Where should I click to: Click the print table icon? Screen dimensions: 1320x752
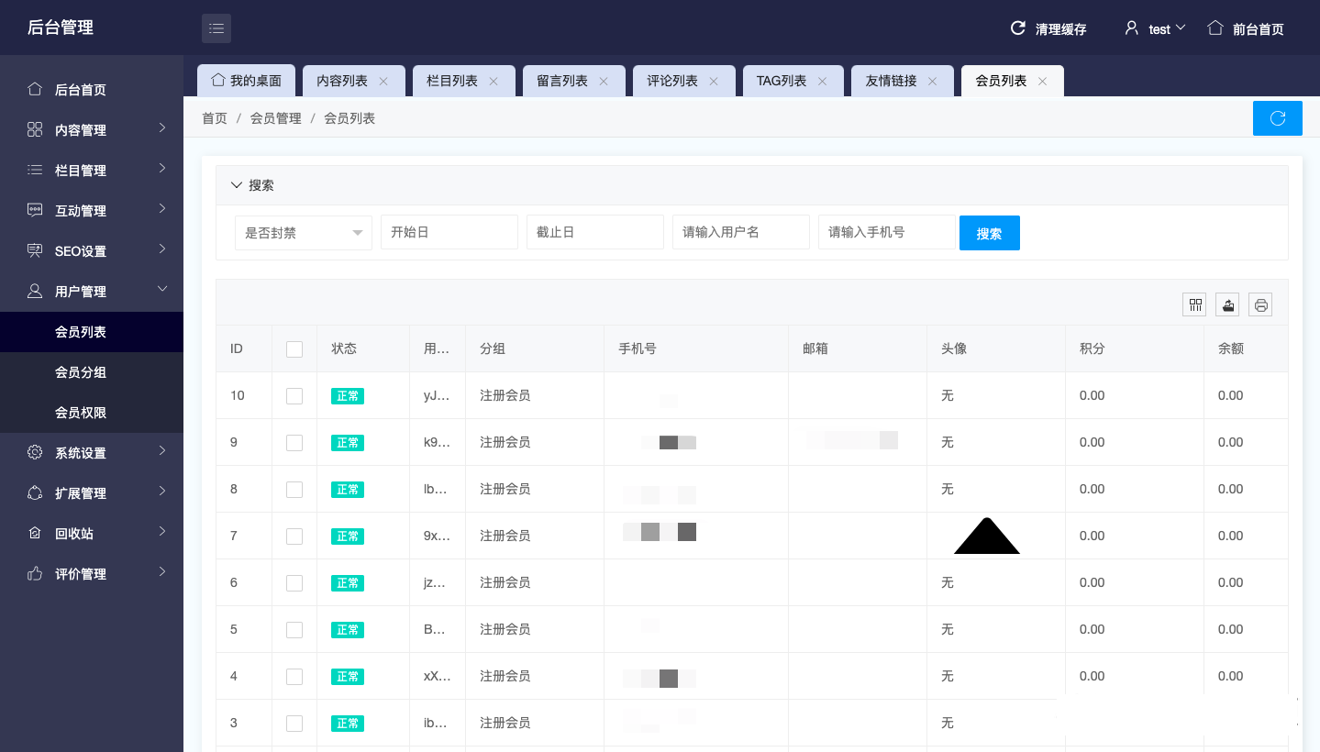tap(1260, 305)
